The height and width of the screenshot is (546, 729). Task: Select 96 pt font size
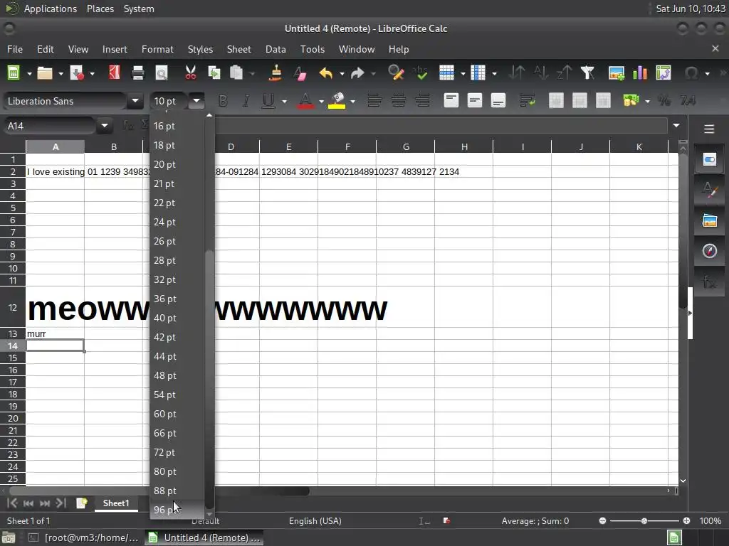(x=177, y=510)
